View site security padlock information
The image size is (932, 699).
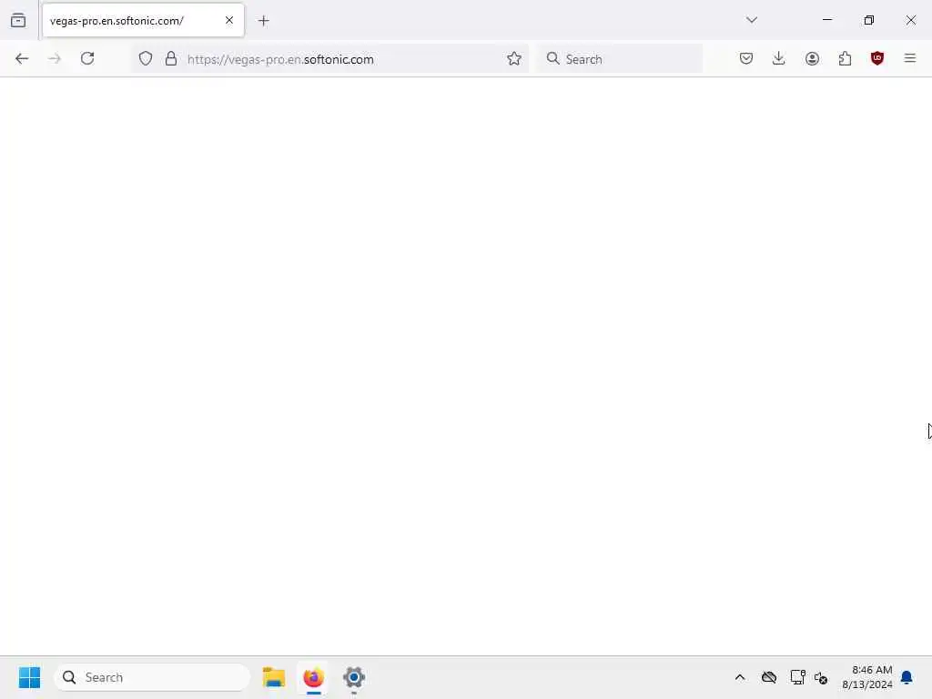click(x=171, y=58)
